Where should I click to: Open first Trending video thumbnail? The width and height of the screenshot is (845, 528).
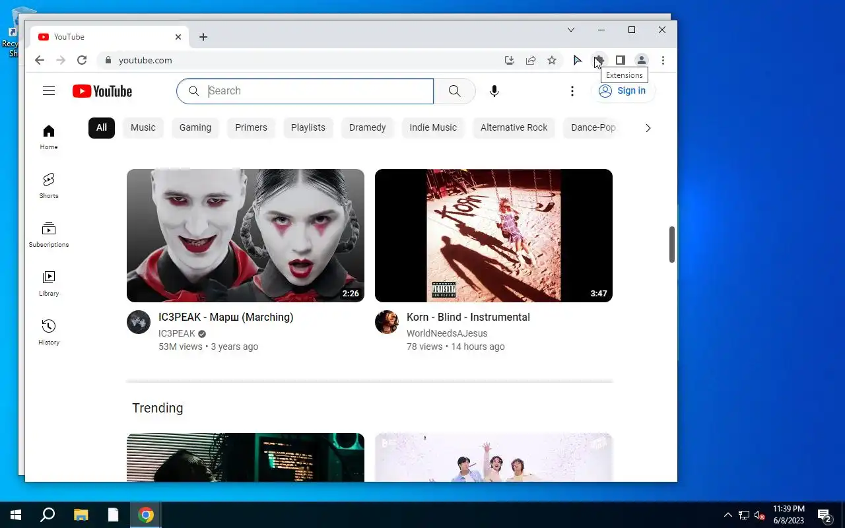pyautogui.click(x=246, y=457)
